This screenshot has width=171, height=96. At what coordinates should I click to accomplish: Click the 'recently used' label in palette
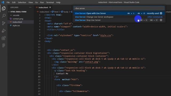pos(153,13)
